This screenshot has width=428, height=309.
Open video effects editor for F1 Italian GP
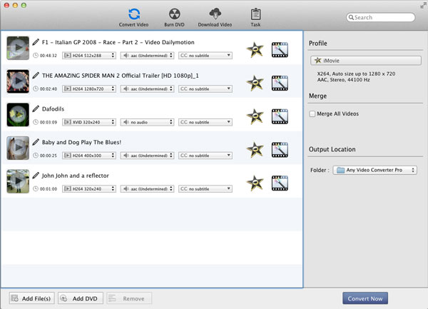(x=280, y=50)
